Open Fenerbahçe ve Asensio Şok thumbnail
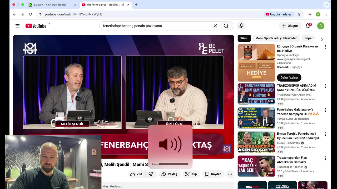Screen dimensions: 337x189 256,142
